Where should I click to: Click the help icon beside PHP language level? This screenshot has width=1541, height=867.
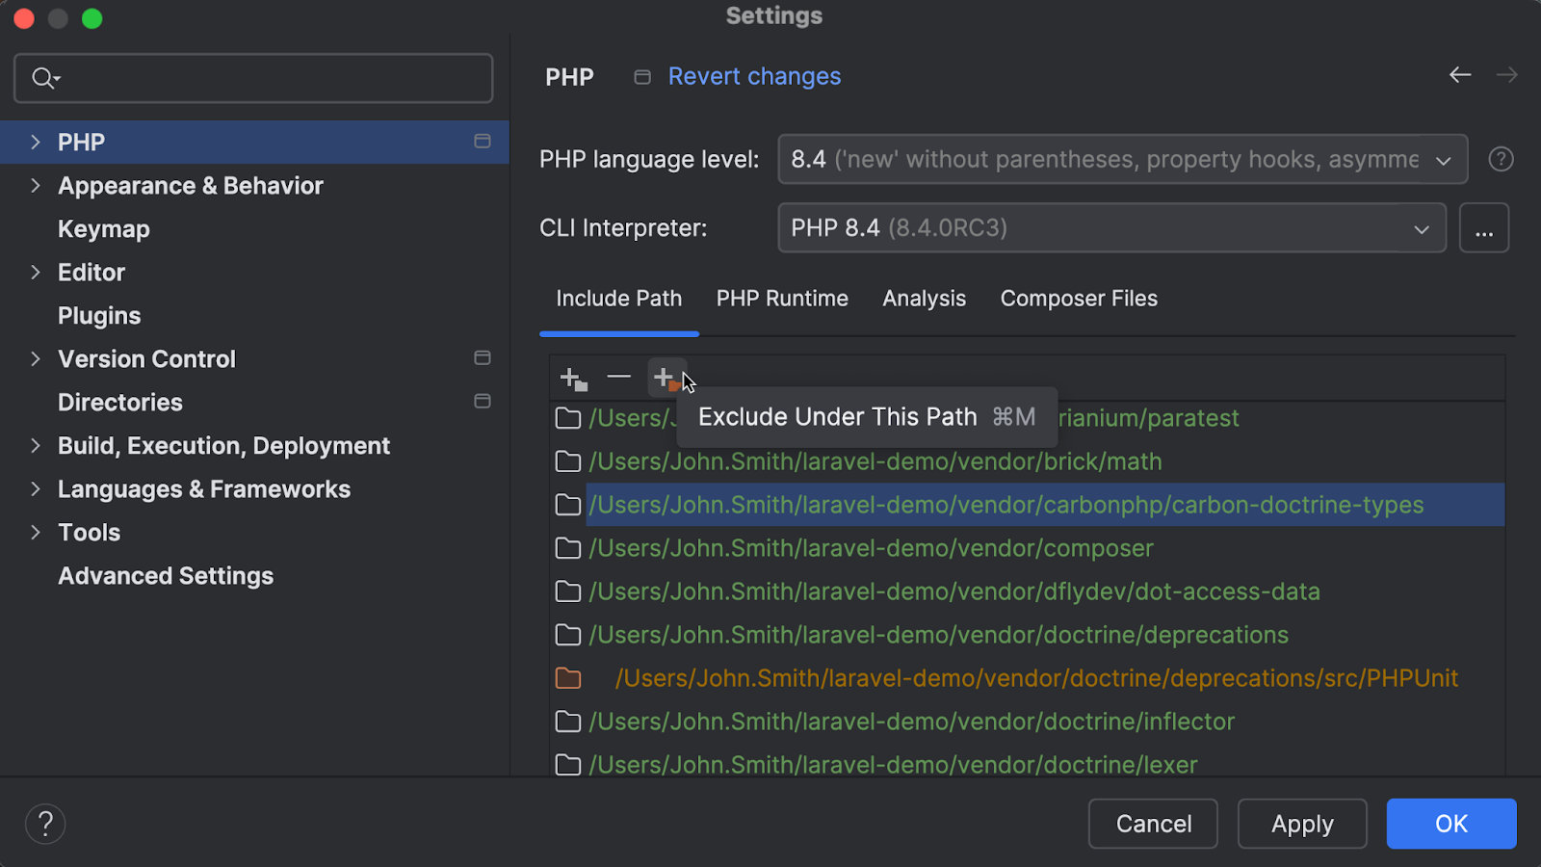[x=1500, y=159]
